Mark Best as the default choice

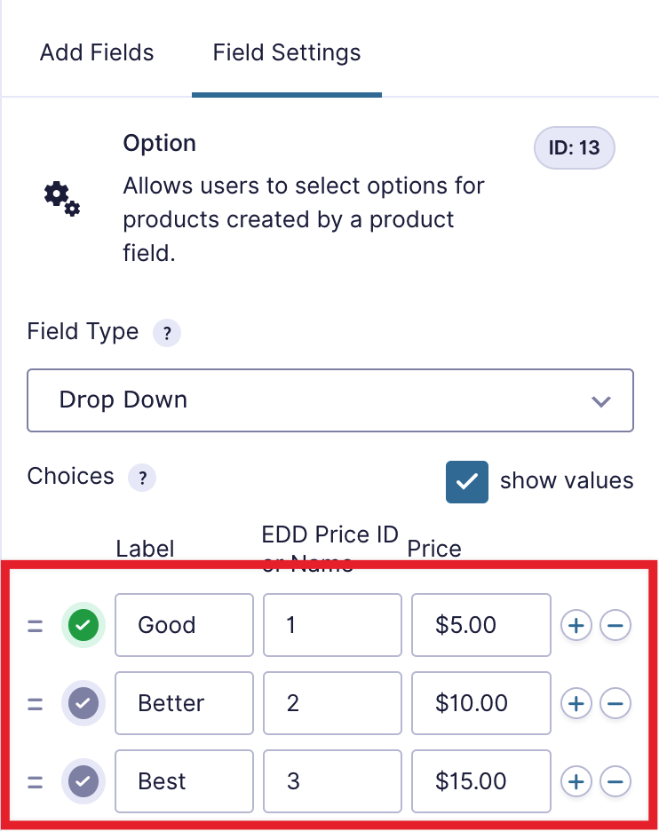tap(83, 782)
